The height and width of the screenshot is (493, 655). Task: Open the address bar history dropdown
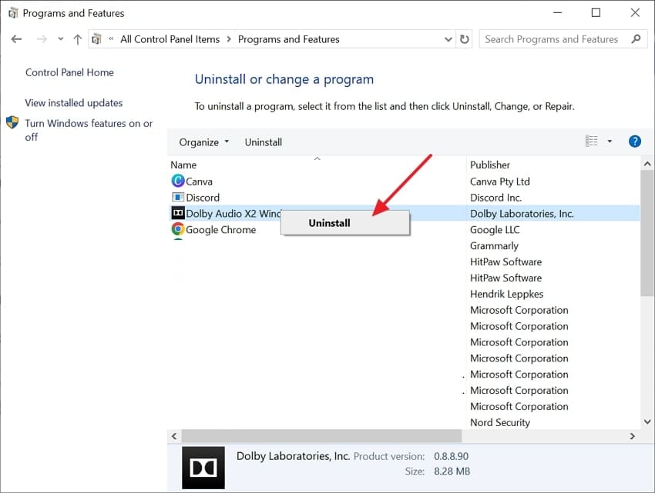tap(448, 39)
